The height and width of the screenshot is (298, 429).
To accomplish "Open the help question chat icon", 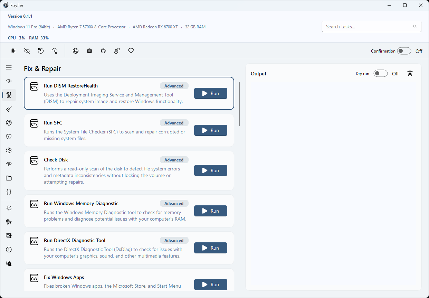I will coord(9,263).
